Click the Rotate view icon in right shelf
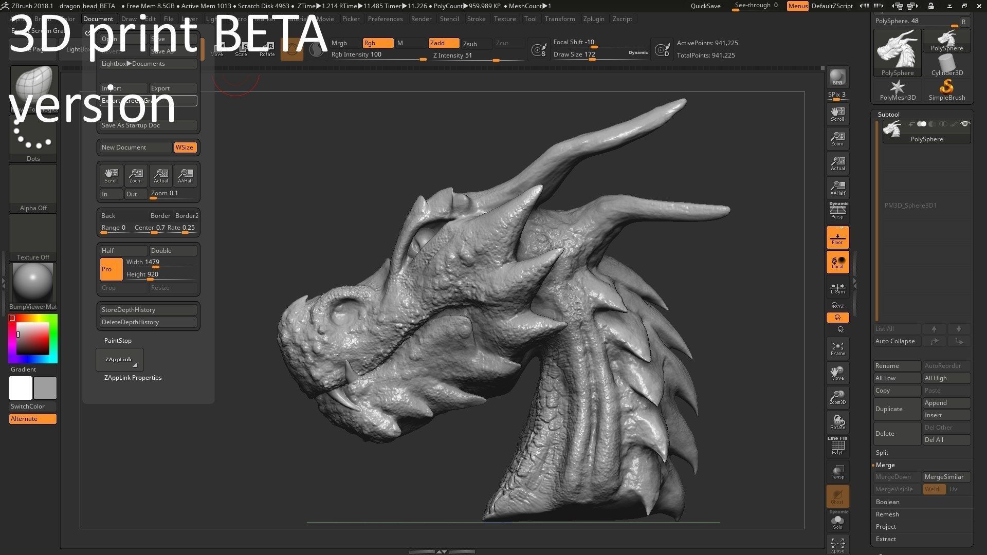 pos(837,422)
